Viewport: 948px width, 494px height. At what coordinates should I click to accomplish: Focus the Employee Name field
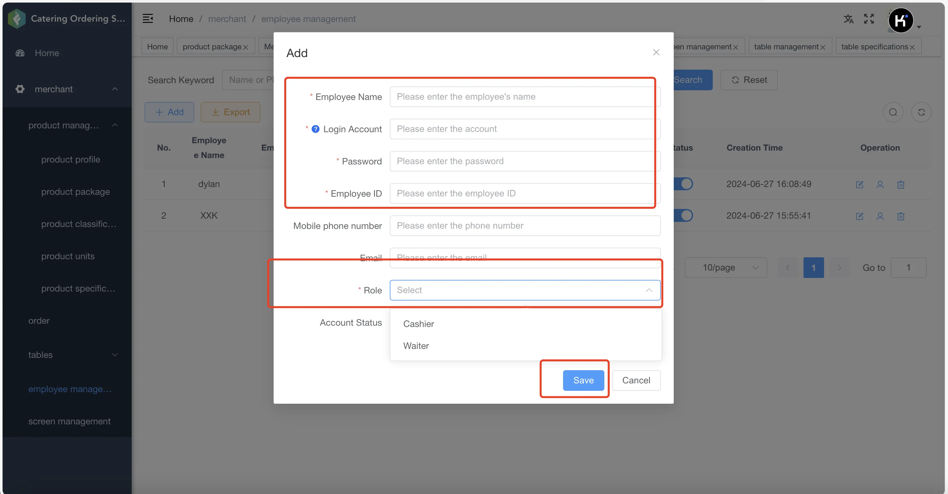(x=525, y=97)
